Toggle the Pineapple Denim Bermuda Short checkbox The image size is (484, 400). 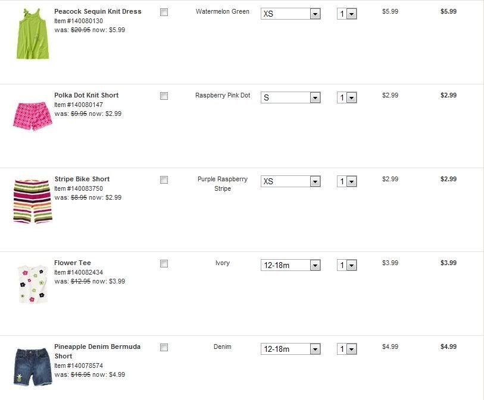164,347
